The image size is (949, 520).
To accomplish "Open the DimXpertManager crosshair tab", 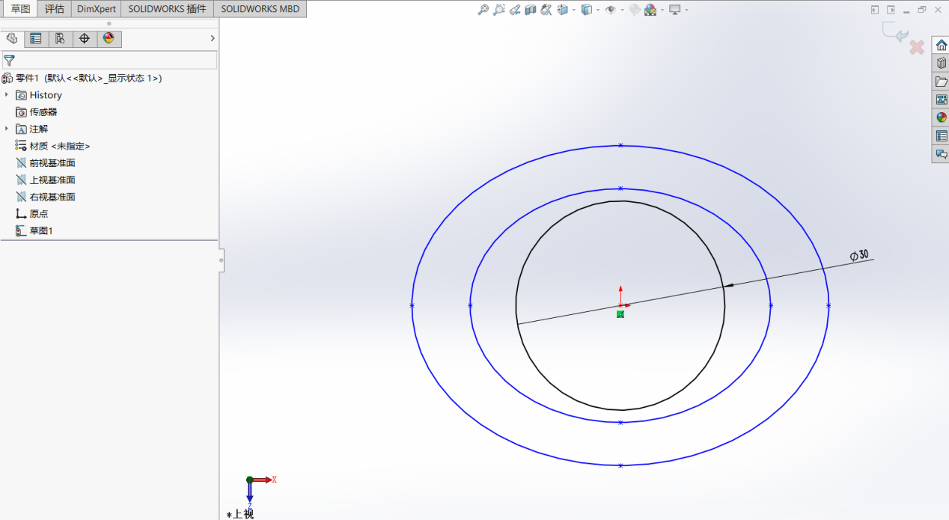I will [x=85, y=39].
